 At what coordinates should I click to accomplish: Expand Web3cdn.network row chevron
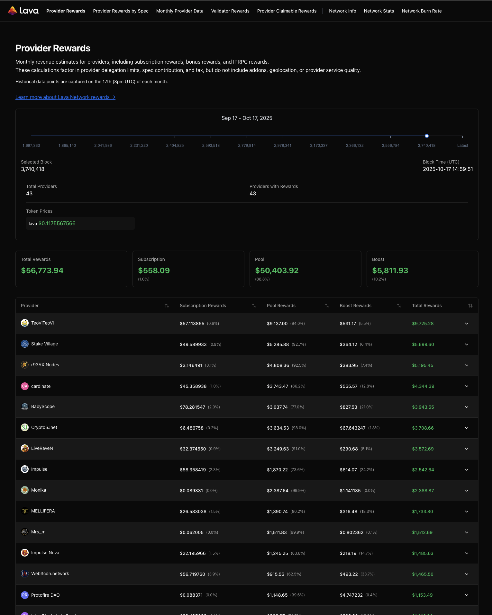[x=467, y=574]
